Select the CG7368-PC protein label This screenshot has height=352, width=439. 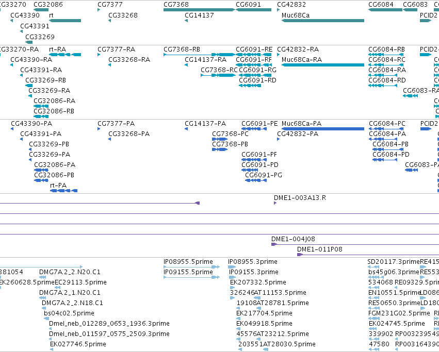pyautogui.click(x=231, y=134)
